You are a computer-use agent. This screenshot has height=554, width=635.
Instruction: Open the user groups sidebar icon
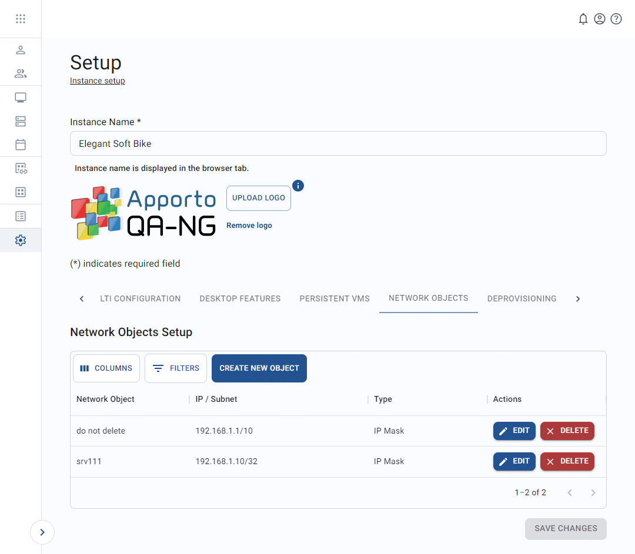[21, 73]
